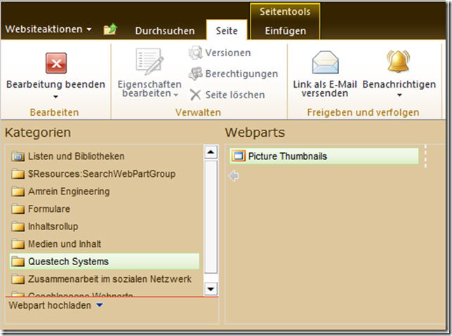Select the Picture Thumbnails web part
The width and height of the screenshot is (452, 336).
pos(324,156)
